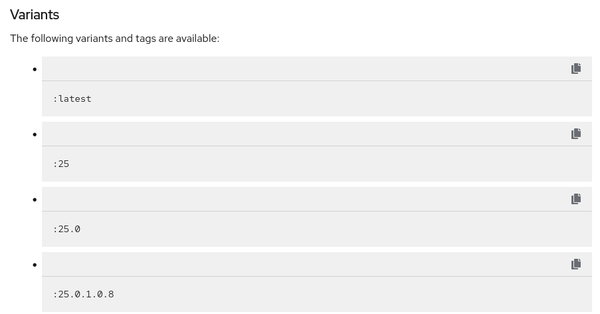Image resolution: width=600 pixels, height=314 pixels.
Task: Copy the :latest tag to clipboard
Action: (x=576, y=69)
